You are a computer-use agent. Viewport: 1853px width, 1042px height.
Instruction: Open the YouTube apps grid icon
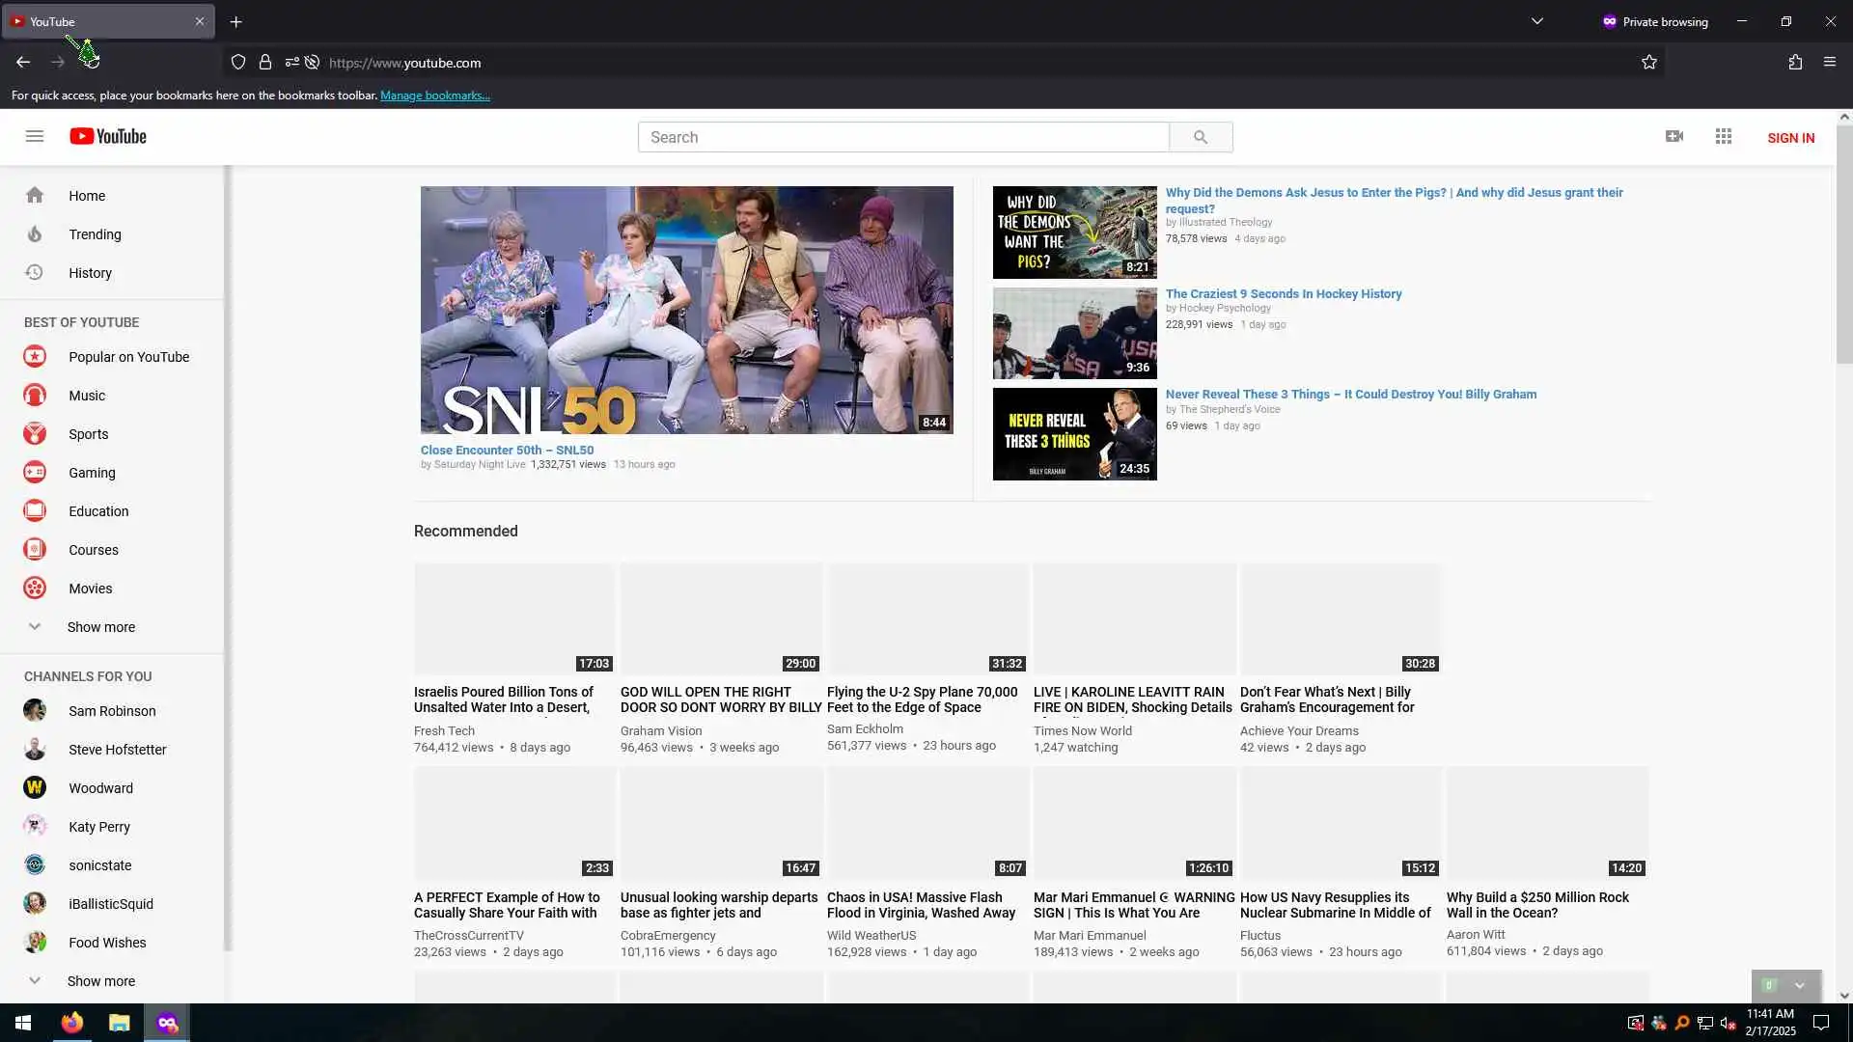click(1724, 136)
